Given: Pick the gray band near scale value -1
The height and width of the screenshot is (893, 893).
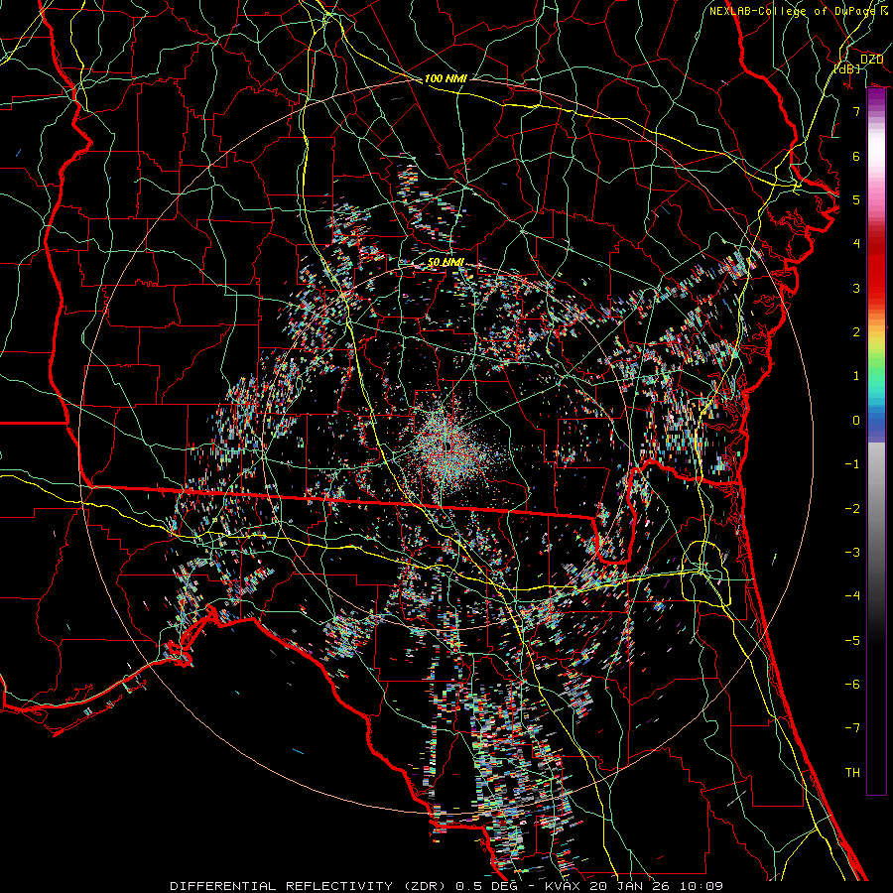Looking at the screenshot, I should tap(876, 463).
